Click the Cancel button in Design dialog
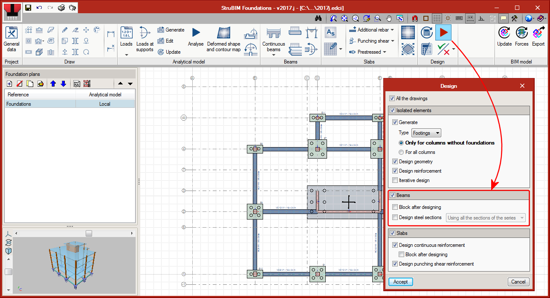The height and width of the screenshot is (298, 550). 518,282
